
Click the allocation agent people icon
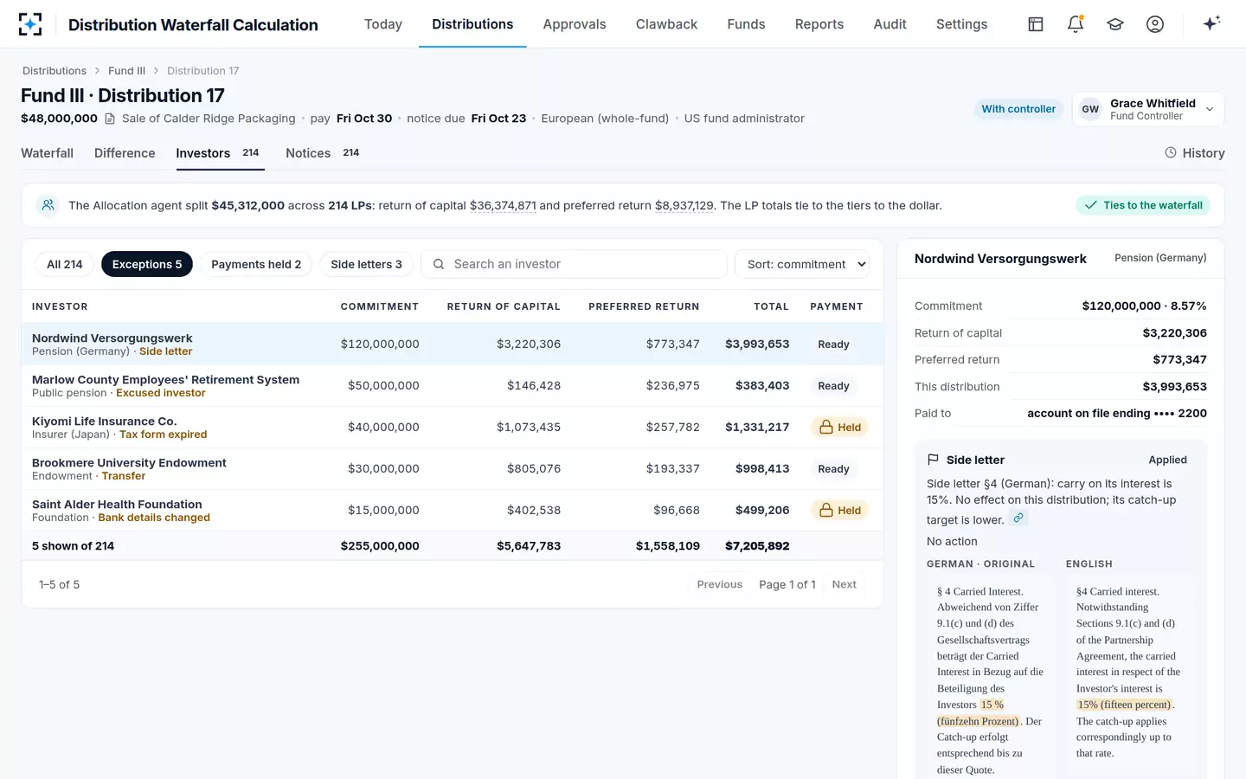coord(48,205)
